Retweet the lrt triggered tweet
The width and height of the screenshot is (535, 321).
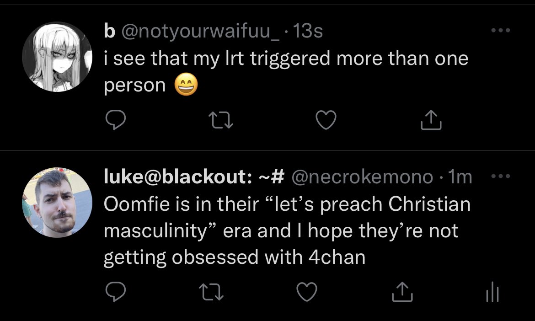coord(221,120)
